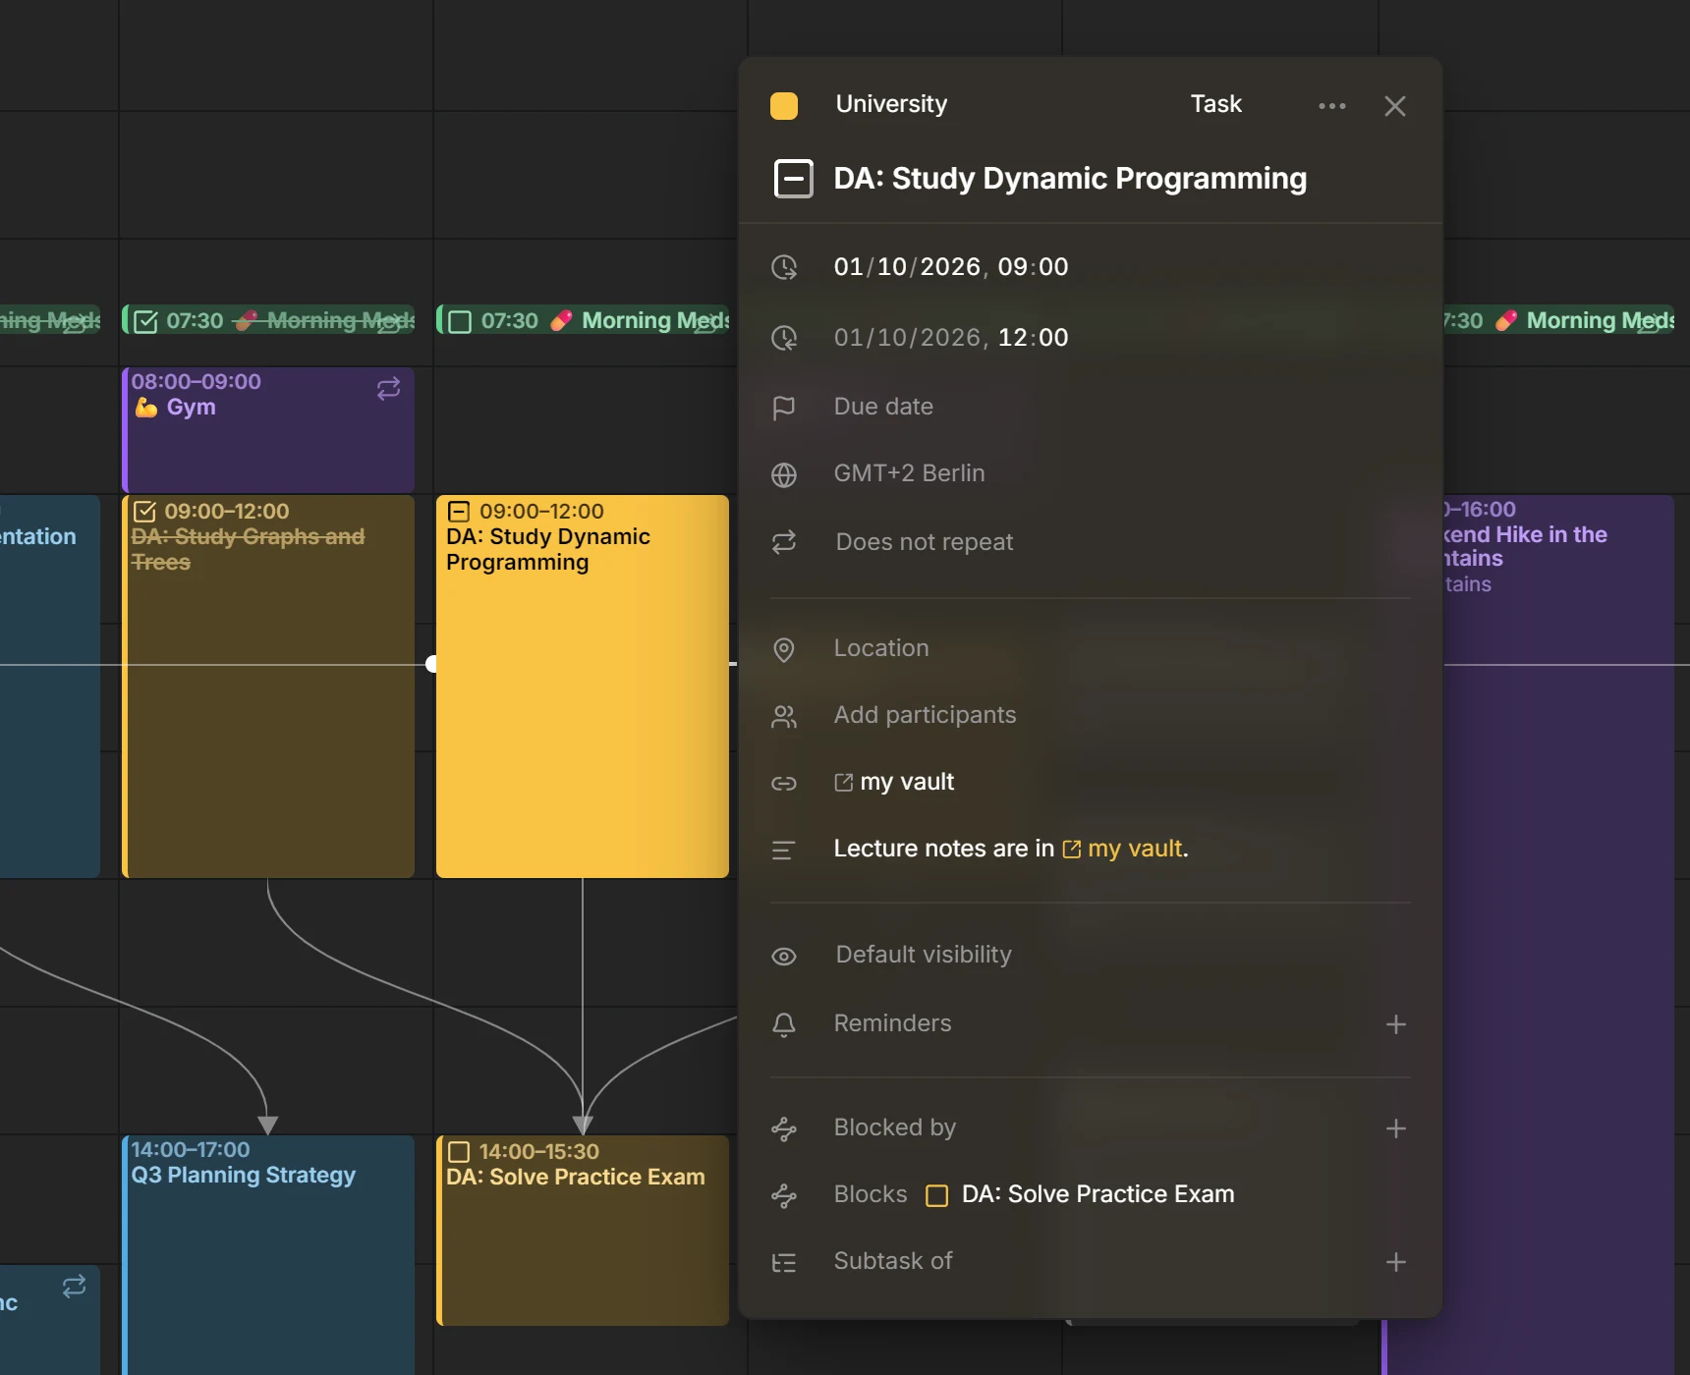This screenshot has width=1690, height=1375.
Task: Check the unchecked 07:30 Morning Meds task
Action: pyautogui.click(x=460, y=321)
